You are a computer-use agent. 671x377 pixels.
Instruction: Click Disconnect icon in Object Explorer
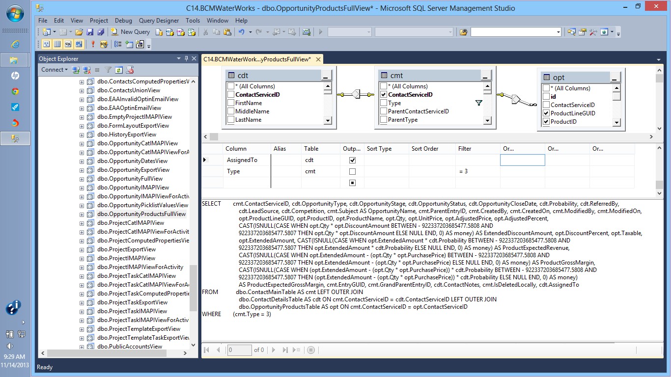click(x=86, y=70)
